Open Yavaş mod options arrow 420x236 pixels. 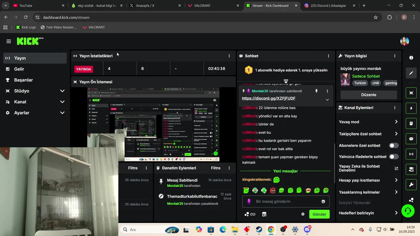point(396,122)
